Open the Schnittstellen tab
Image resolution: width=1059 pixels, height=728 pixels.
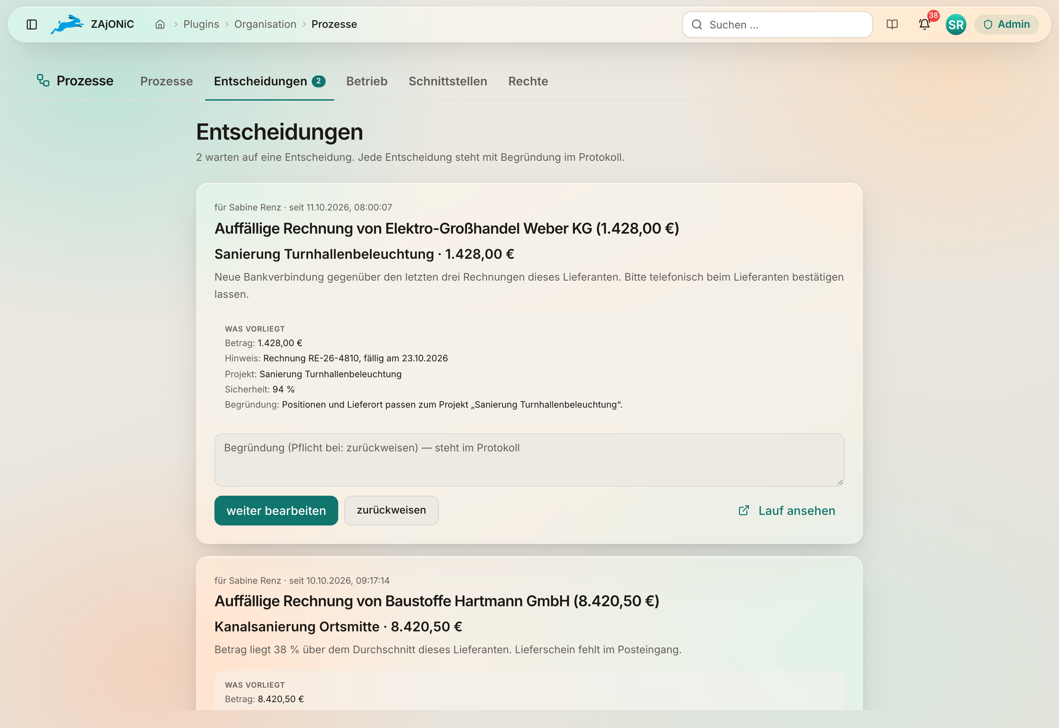point(448,81)
